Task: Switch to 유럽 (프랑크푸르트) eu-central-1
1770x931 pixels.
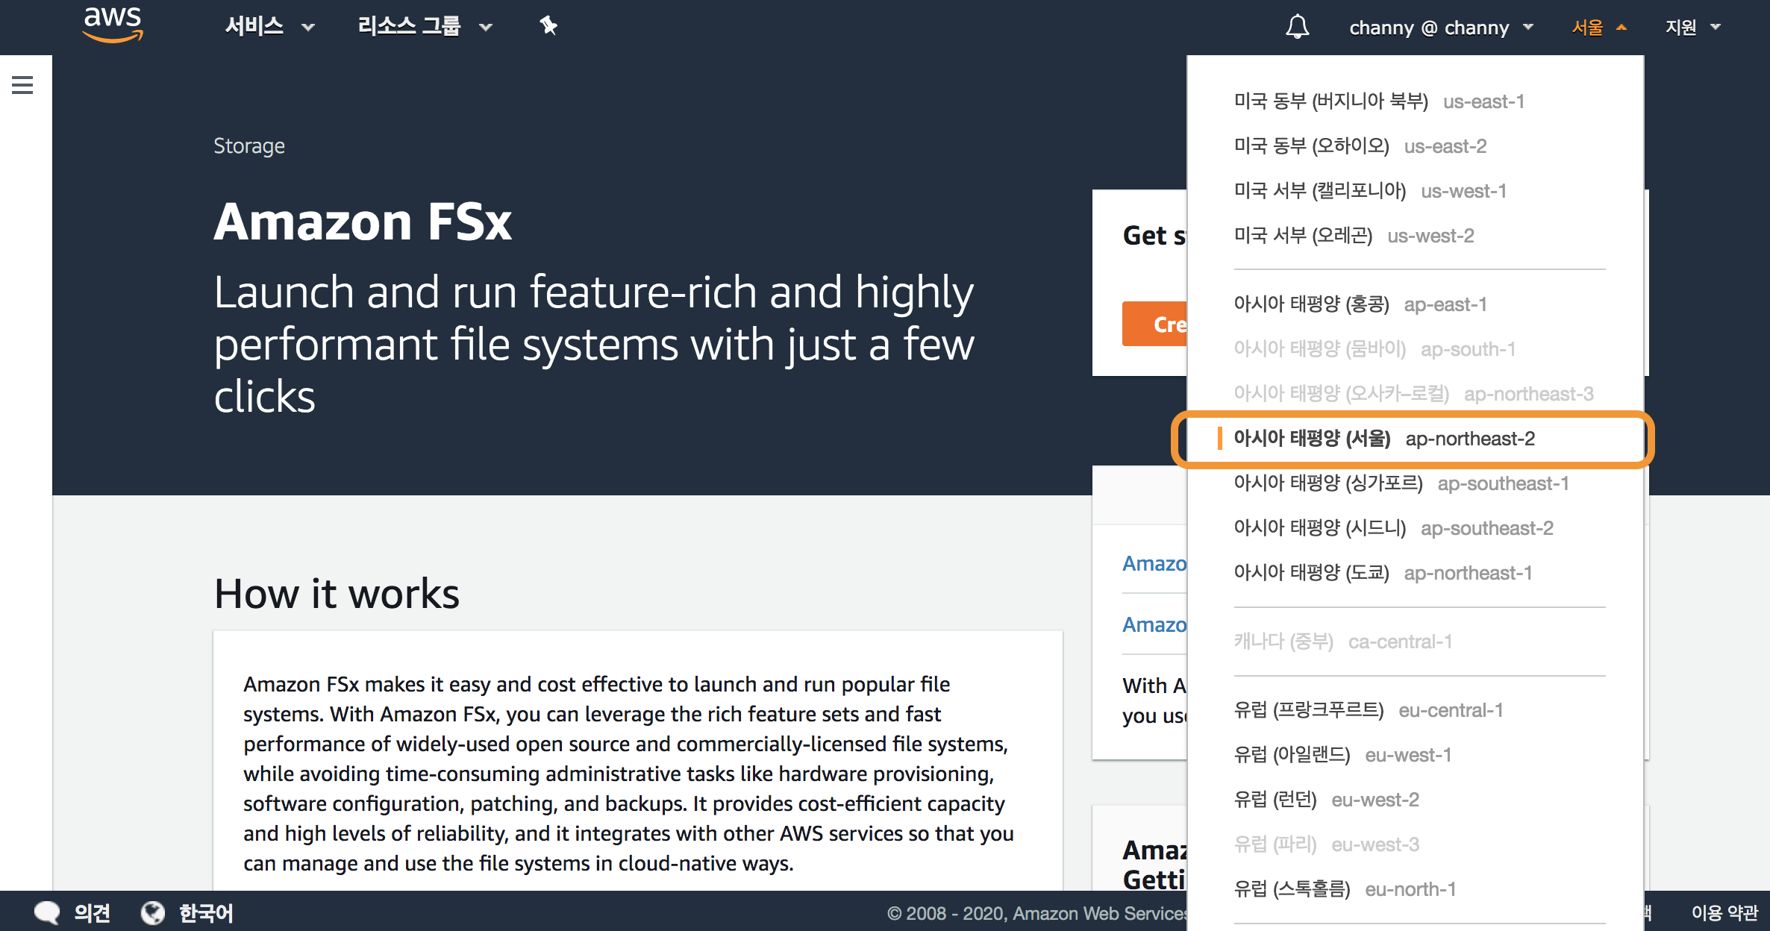Action: [x=1368, y=710]
